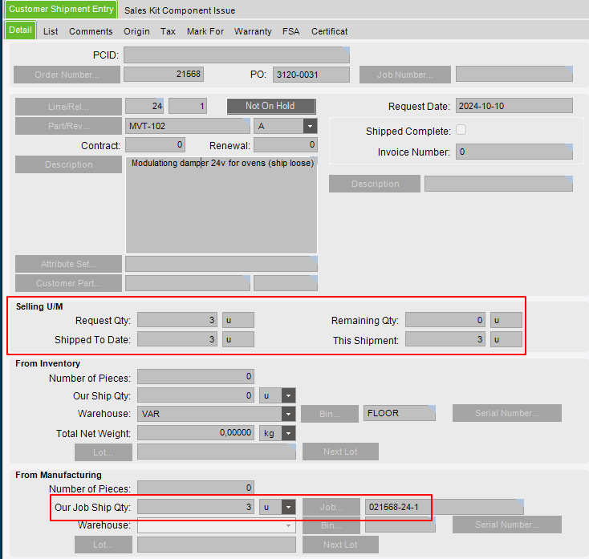Click Bin button in From Inventory
589x559 pixels.
coord(330,414)
